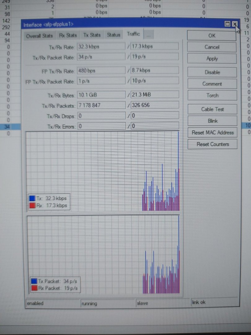Click the OK button
Screen dimensions: 251x335
pyautogui.click(x=212, y=36)
